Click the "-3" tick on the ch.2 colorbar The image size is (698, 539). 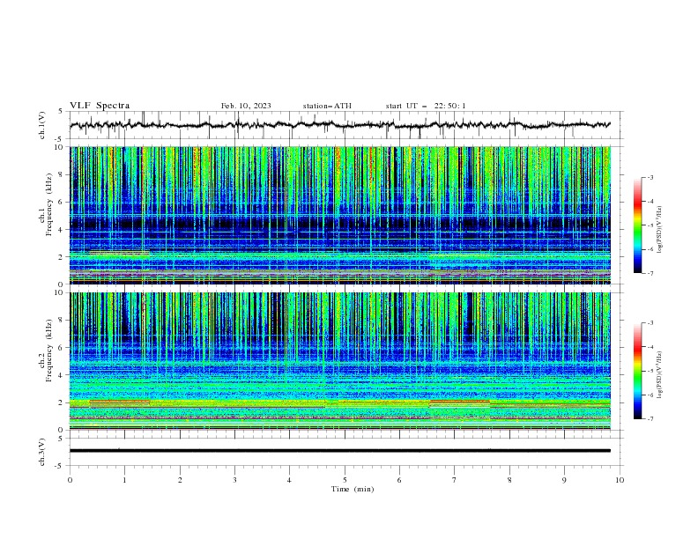(x=650, y=323)
